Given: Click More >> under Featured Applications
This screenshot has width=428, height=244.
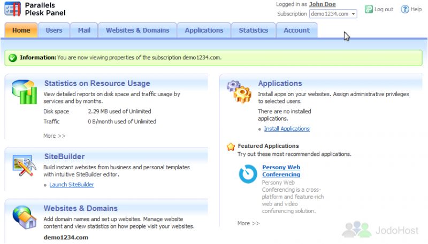Looking at the screenshot, I should pos(248,223).
